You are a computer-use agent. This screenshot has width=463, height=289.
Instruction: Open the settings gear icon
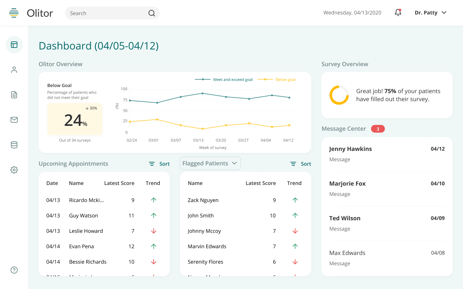pos(14,170)
